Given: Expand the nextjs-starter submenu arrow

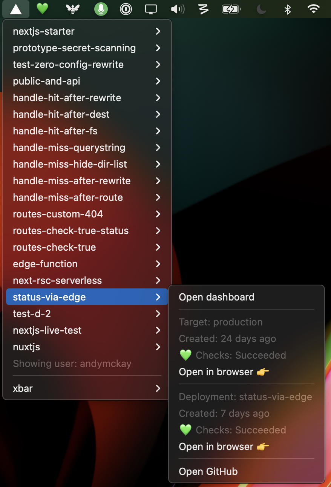Looking at the screenshot, I should coord(158,31).
